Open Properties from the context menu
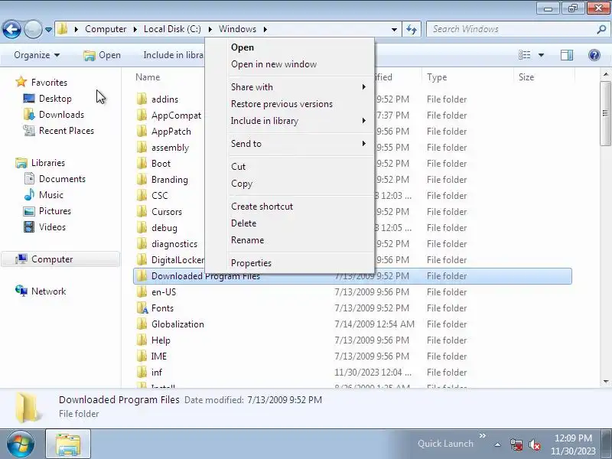Viewport: 612px width, 459px height. [x=290, y=263]
